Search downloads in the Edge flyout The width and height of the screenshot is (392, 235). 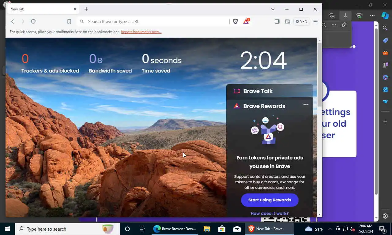click(324, 25)
